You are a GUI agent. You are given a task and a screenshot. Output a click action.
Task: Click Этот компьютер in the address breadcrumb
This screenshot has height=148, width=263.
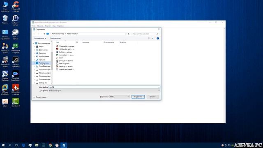coord(58,34)
